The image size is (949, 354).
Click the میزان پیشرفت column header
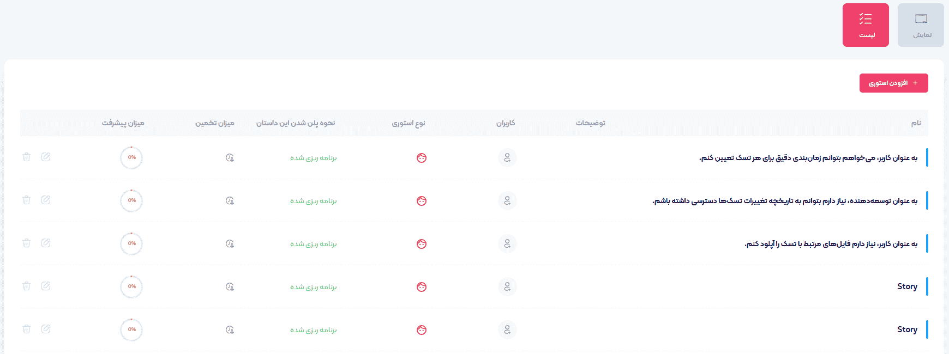click(x=123, y=123)
